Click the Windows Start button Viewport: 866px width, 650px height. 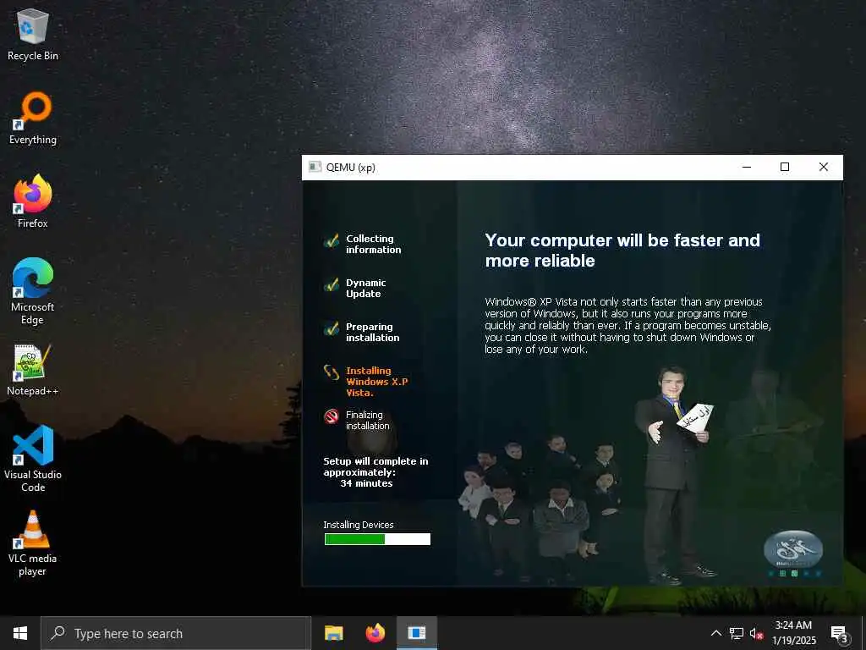(x=20, y=633)
